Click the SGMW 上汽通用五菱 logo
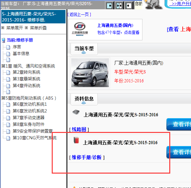Screen dimensions: 191x188 [80, 29]
